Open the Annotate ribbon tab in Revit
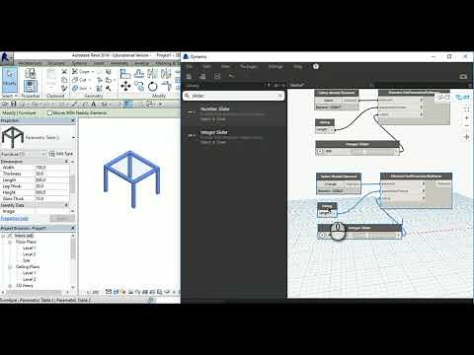The image size is (474, 355). (x=119, y=63)
